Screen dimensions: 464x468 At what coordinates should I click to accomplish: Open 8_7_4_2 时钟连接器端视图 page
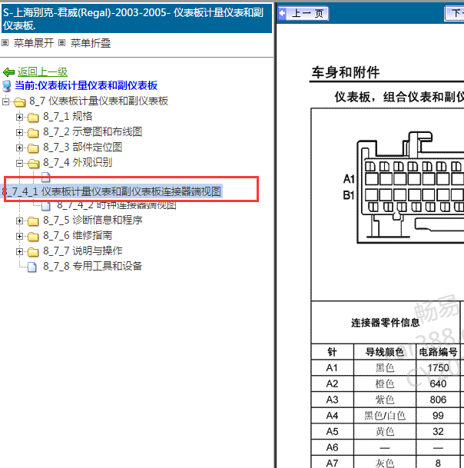pyautogui.click(x=117, y=205)
